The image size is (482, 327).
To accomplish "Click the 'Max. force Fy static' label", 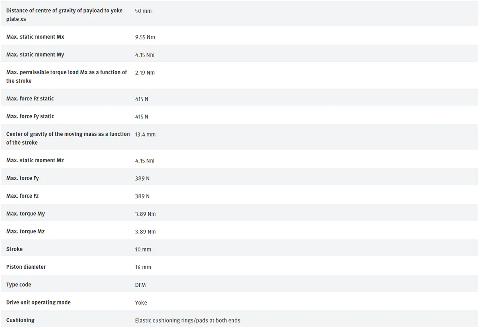I will click(x=30, y=116).
